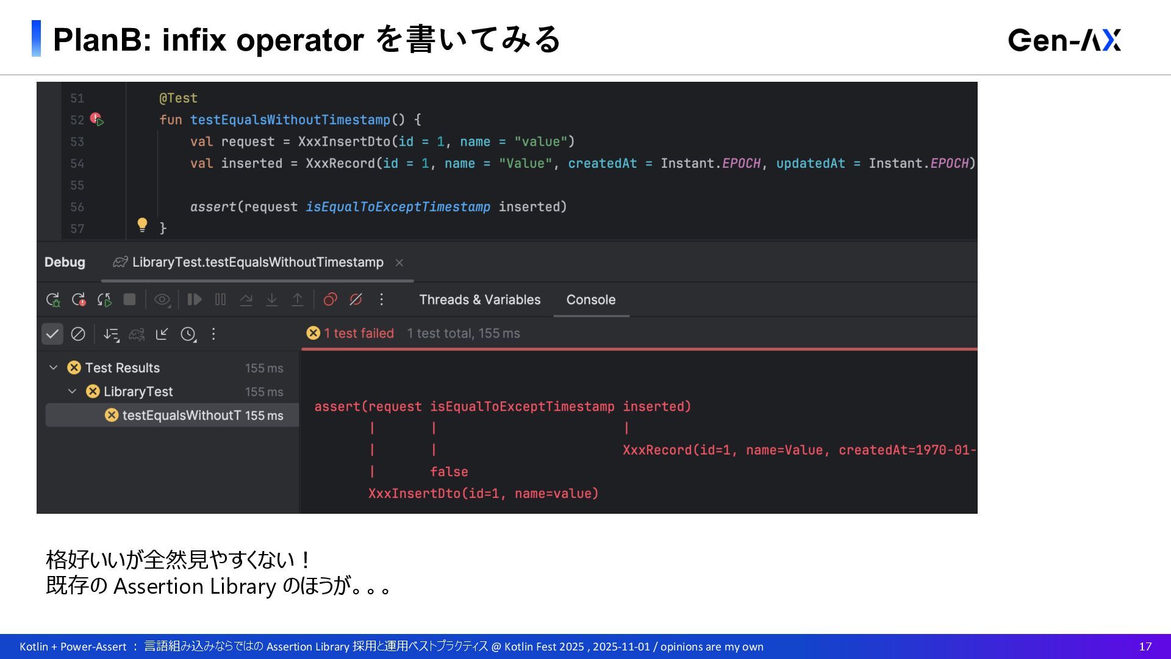
Task: Toggle Show Passed checkmark filter
Action: (52, 334)
